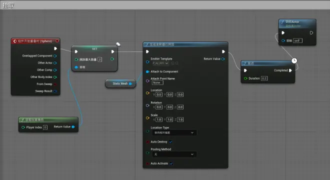Viewport: 330px width, 180px height.
Task: Click the Rotation X value field
Action: (159, 107)
